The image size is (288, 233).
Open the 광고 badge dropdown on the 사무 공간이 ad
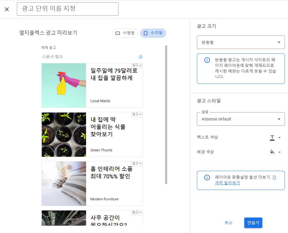tap(137, 212)
